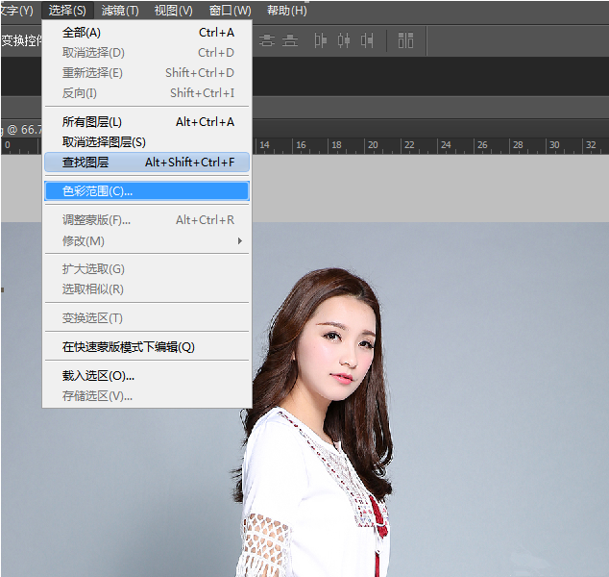
Task: Click the distribute horizontal centers icon
Action: point(343,40)
